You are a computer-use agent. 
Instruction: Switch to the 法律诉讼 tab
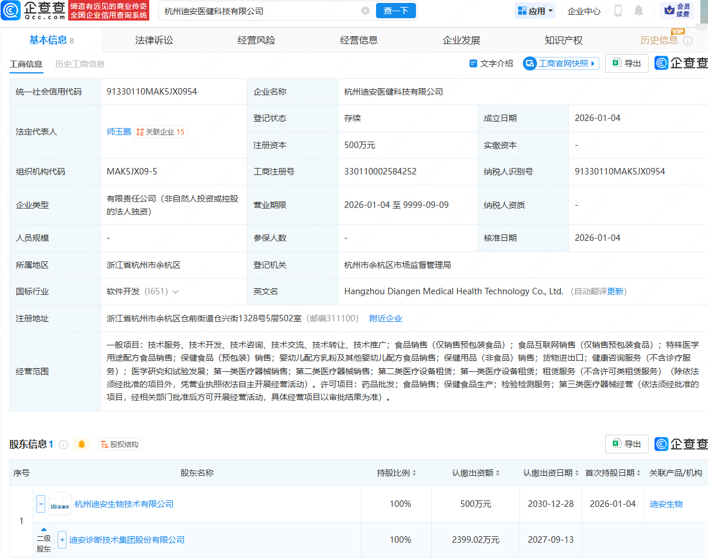[x=153, y=39]
